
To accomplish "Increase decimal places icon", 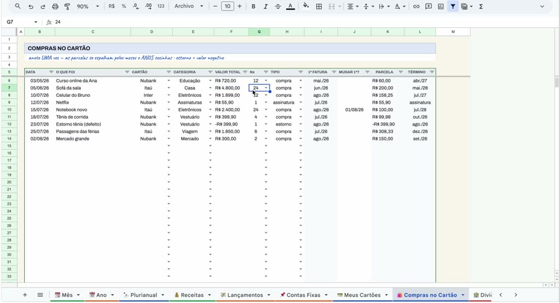I will [x=148, y=6].
